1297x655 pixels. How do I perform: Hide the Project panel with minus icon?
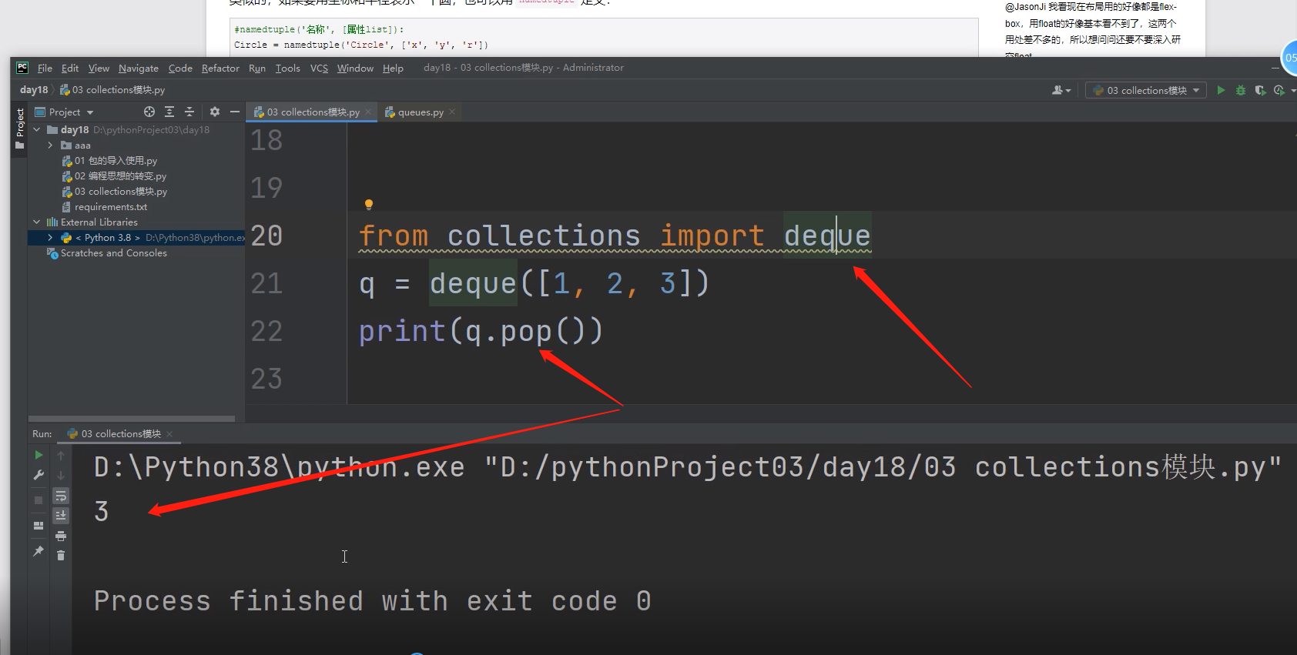click(x=235, y=112)
